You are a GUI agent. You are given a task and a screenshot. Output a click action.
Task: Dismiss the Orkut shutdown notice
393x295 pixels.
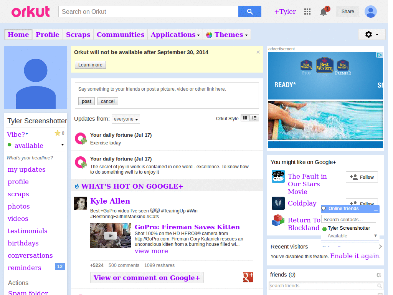(258, 52)
